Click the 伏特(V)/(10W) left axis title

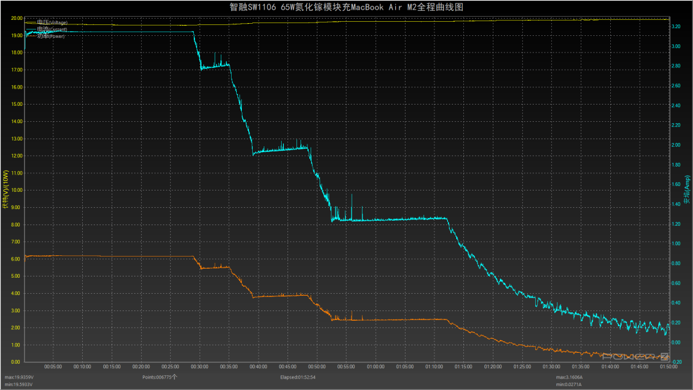[x=6, y=189]
